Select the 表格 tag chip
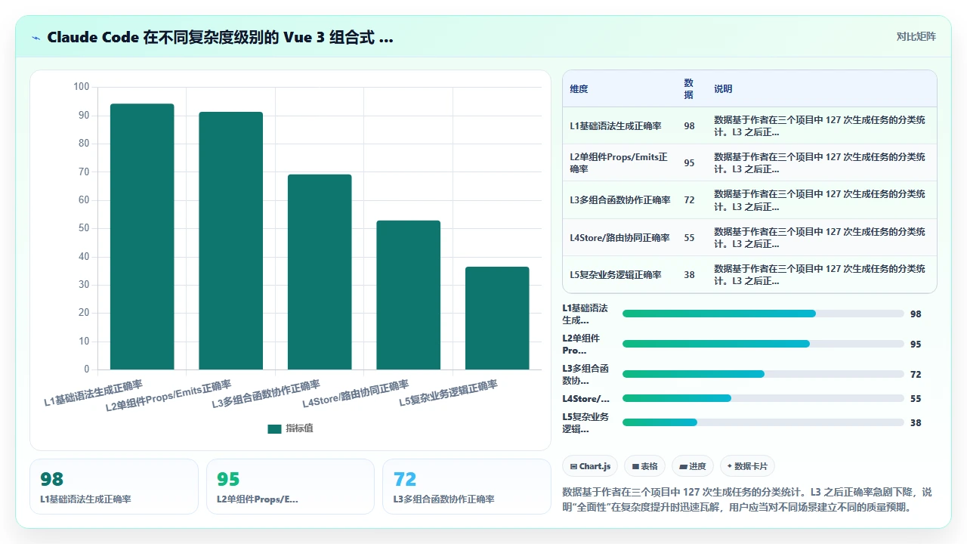 coord(645,466)
